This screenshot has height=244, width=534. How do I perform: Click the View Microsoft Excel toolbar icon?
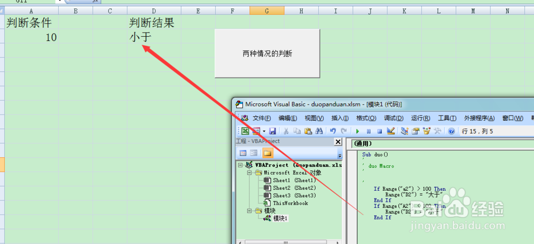click(245, 131)
